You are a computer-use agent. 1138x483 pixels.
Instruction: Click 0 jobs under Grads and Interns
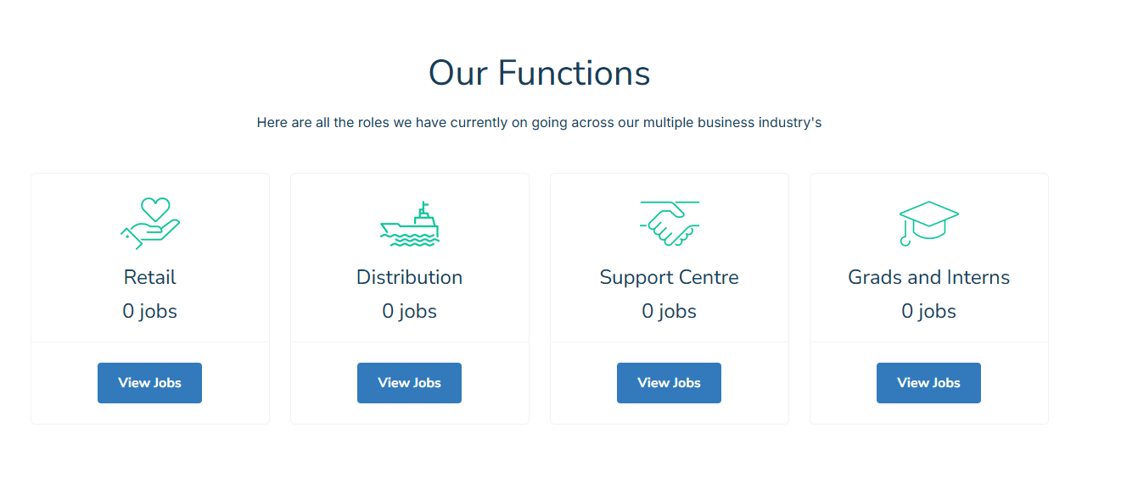click(x=929, y=312)
